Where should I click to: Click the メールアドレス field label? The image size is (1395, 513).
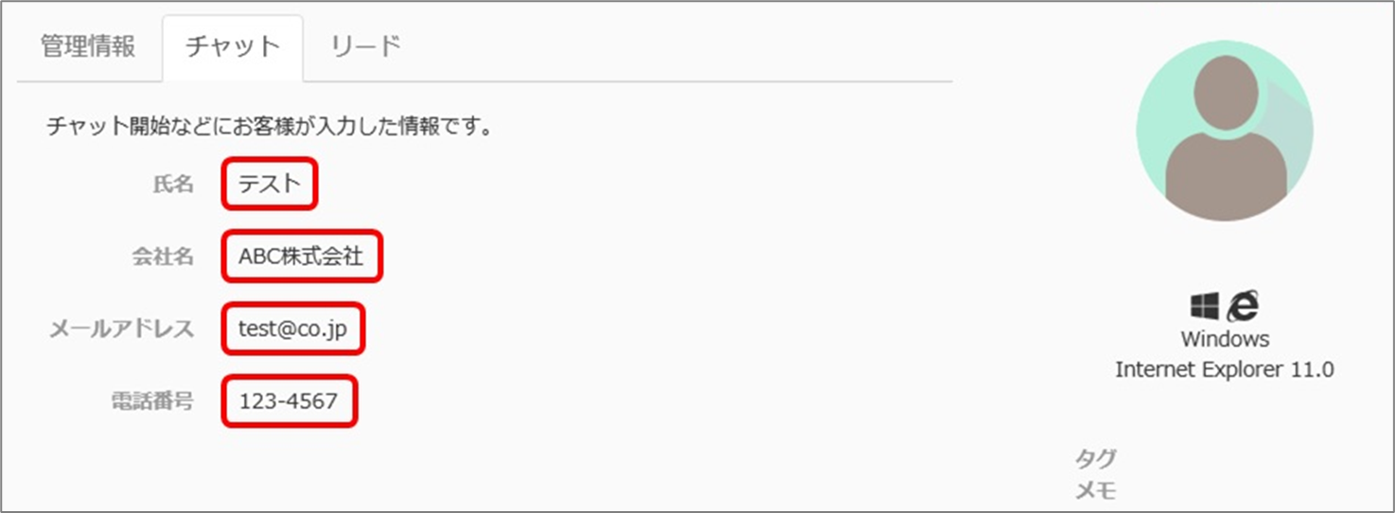coord(122,329)
